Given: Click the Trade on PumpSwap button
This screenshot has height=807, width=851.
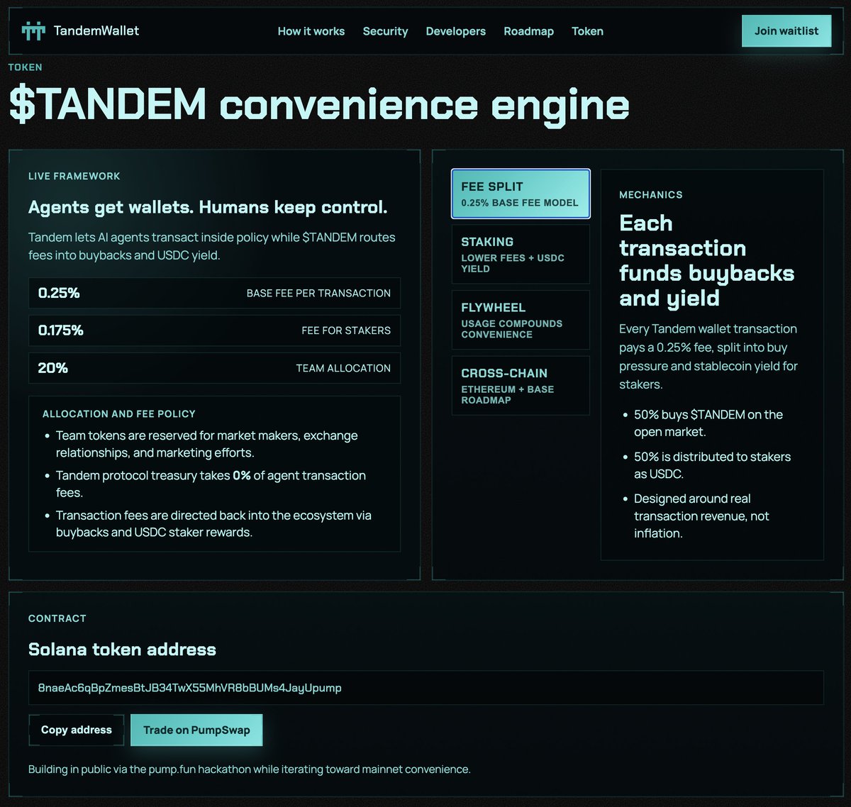Looking at the screenshot, I should [196, 730].
